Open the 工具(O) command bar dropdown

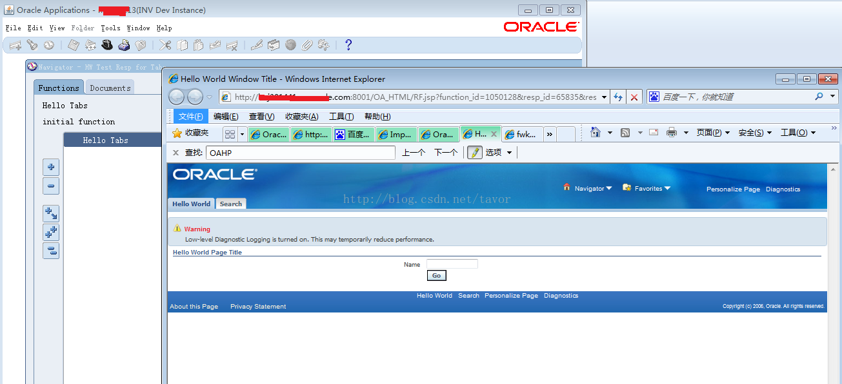click(798, 133)
